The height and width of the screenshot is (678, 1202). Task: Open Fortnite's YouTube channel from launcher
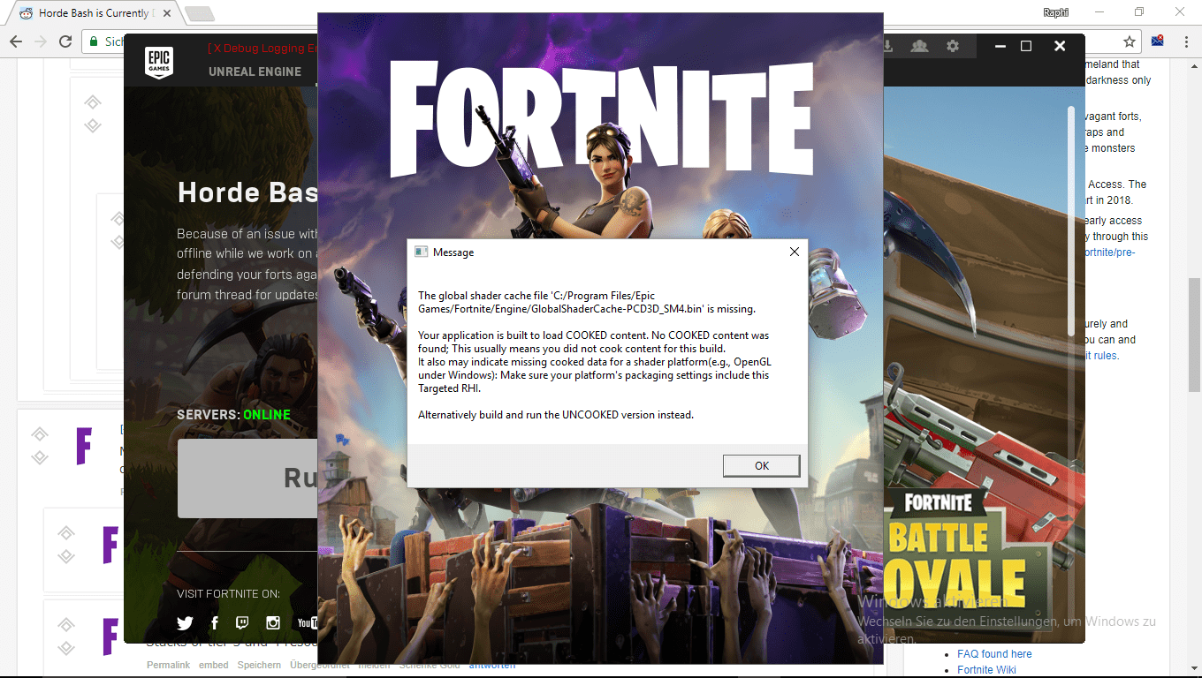(307, 623)
